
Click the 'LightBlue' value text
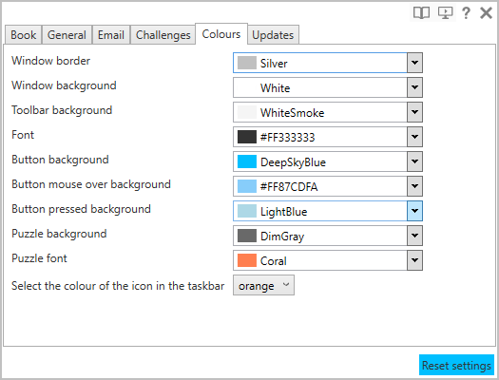click(283, 212)
